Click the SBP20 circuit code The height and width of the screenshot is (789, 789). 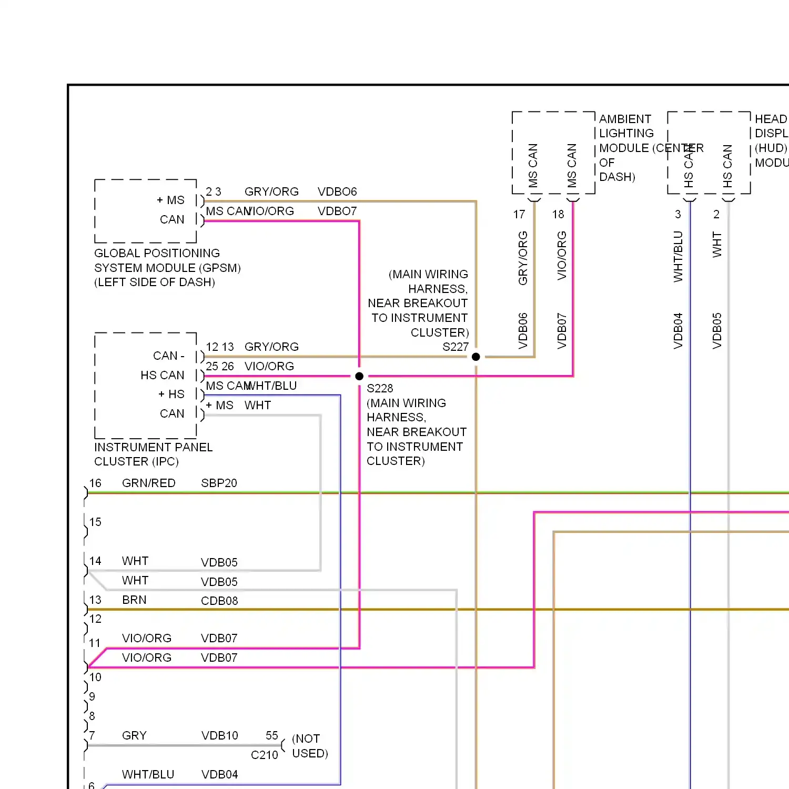pyautogui.click(x=219, y=483)
